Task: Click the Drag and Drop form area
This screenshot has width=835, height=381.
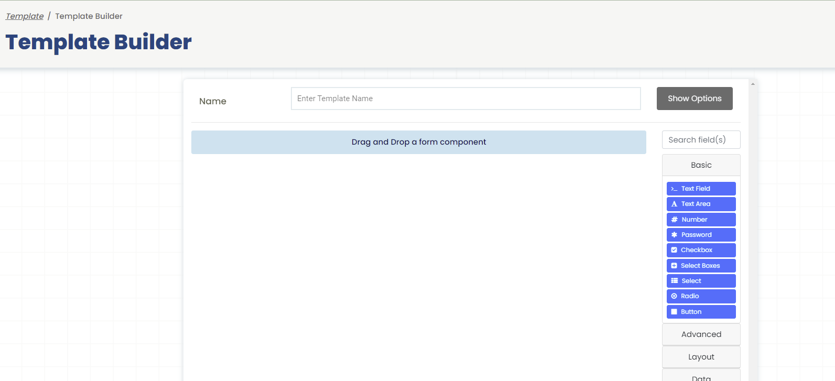Action: [418, 142]
